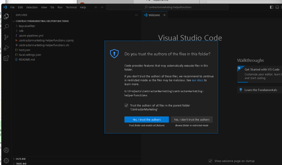Click the shield icon in trust dialog
Viewport: 282px width, 165px height.
click(115, 54)
